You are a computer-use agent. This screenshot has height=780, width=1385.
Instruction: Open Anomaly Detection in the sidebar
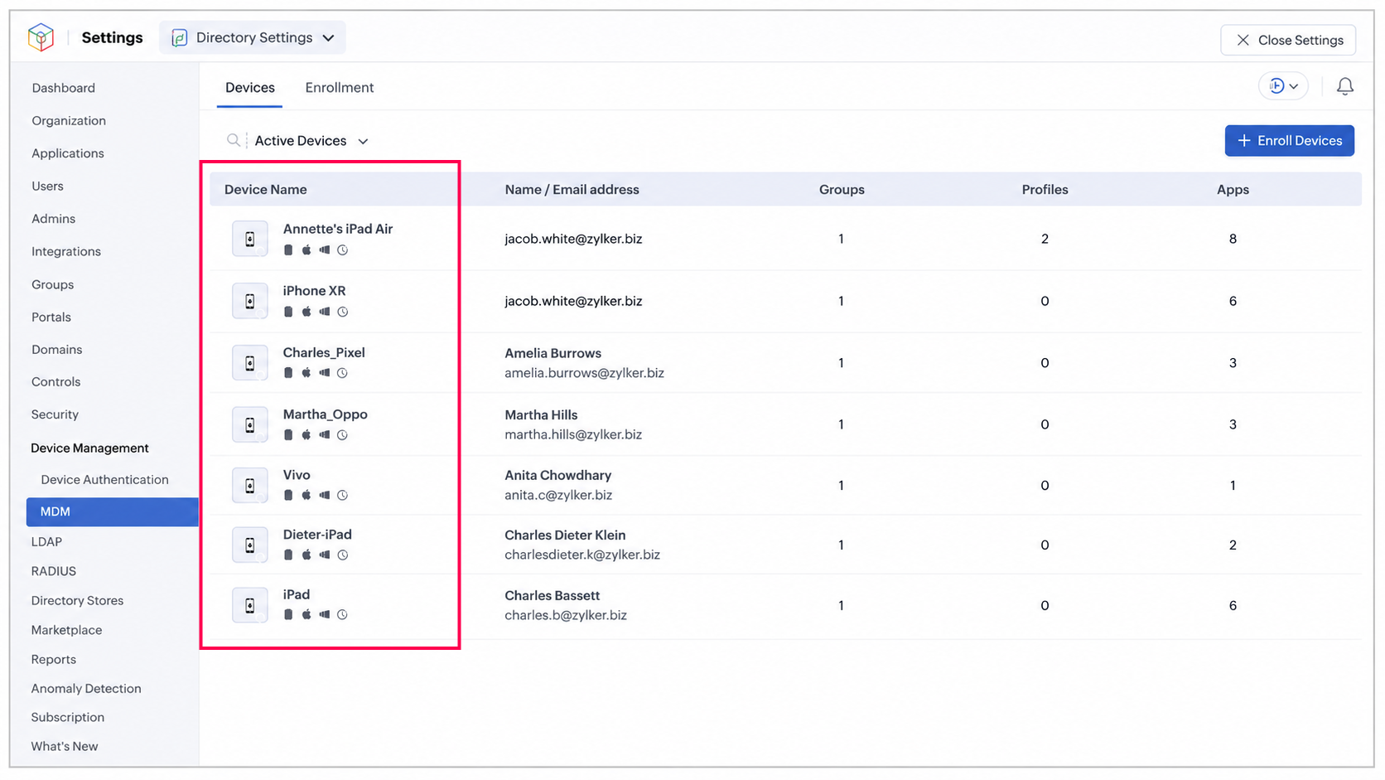(x=86, y=688)
